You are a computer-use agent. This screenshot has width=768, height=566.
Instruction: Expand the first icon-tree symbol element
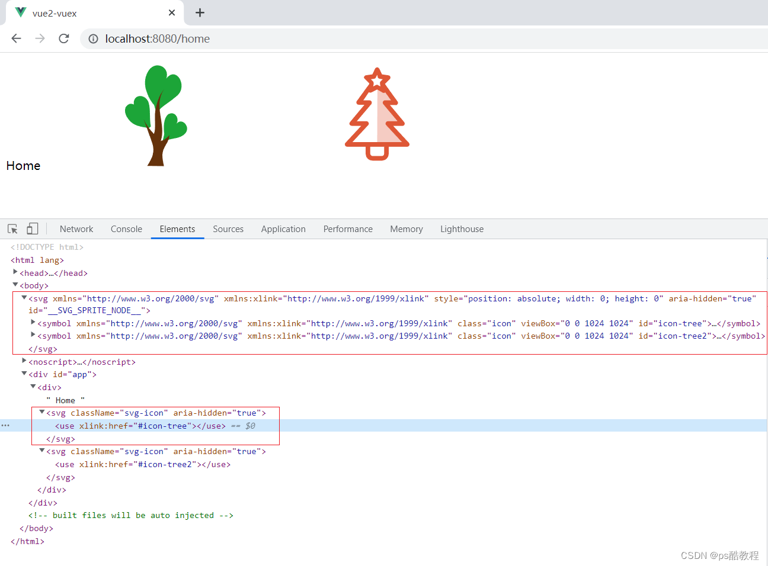tap(34, 322)
